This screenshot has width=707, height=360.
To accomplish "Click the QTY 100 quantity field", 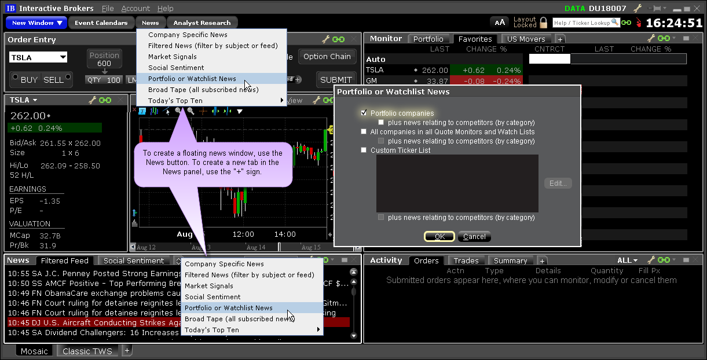I will pyautogui.click(x=104, y=80).
